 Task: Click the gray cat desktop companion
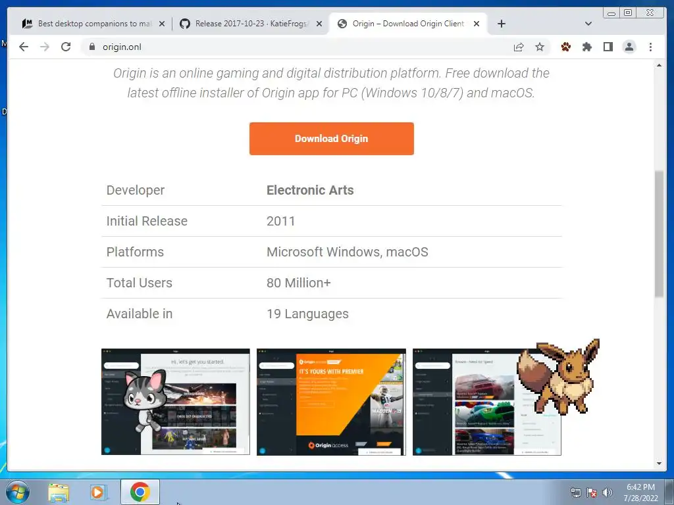[145, 400]
